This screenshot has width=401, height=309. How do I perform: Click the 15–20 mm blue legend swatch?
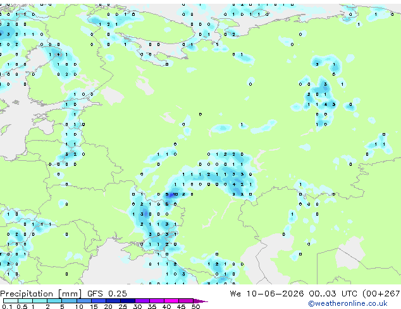click(98, 301)
